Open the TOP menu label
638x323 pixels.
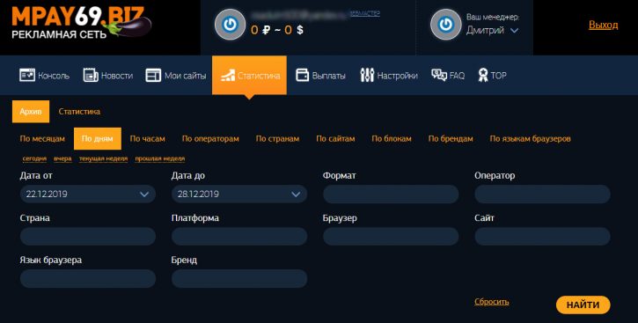[x=498, y=76]
